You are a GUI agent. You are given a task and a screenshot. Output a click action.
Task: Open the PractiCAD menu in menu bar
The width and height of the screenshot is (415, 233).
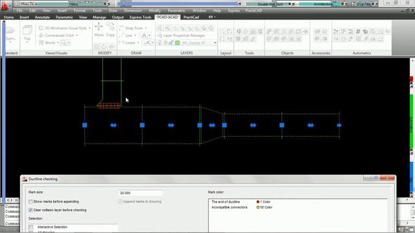(254, 10)
